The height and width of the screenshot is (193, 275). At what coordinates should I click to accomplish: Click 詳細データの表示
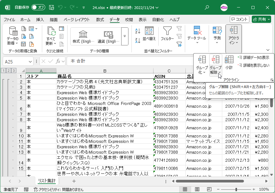253,57
